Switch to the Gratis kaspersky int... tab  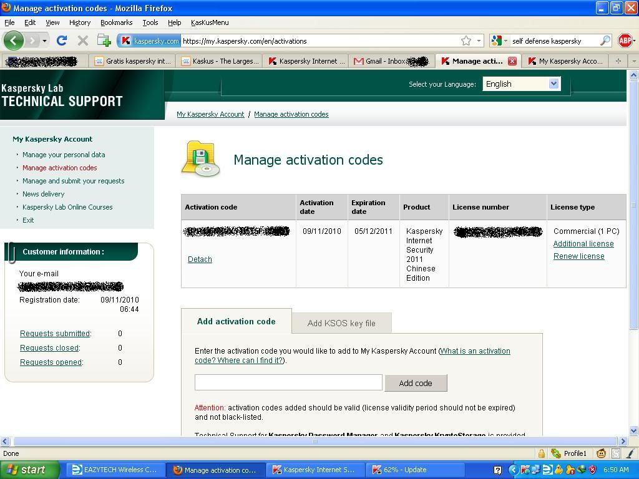pos(133,61)
